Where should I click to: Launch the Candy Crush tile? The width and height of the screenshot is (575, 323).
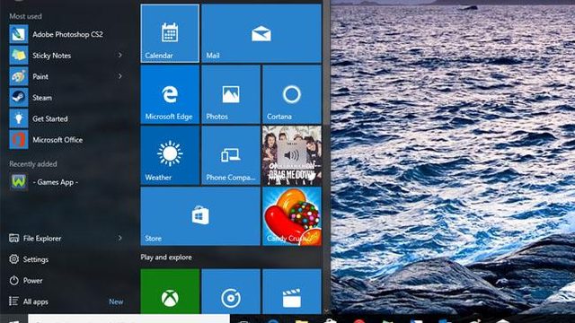point(292,216)
